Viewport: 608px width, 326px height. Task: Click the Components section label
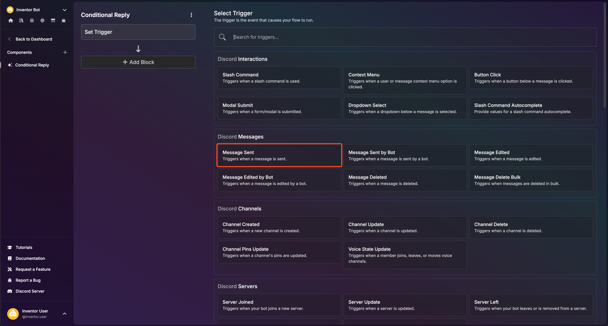(x=20, y=52)
